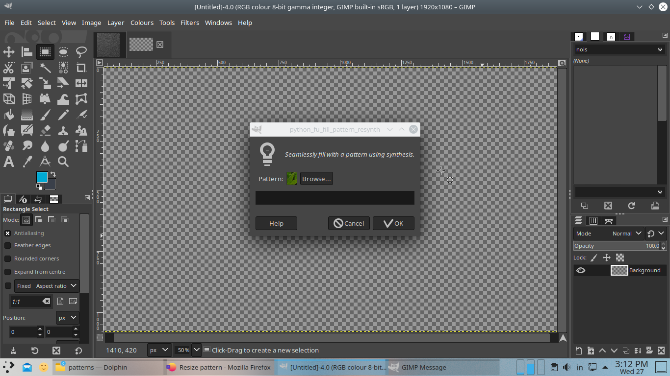Select the Text tool
The image size is (670, 376).
point(9,162)
